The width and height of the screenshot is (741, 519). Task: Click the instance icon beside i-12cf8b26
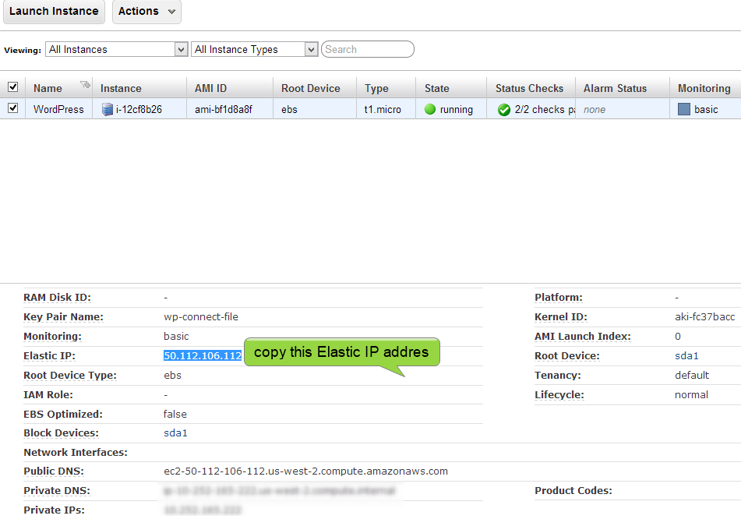[x=108, y=110]
